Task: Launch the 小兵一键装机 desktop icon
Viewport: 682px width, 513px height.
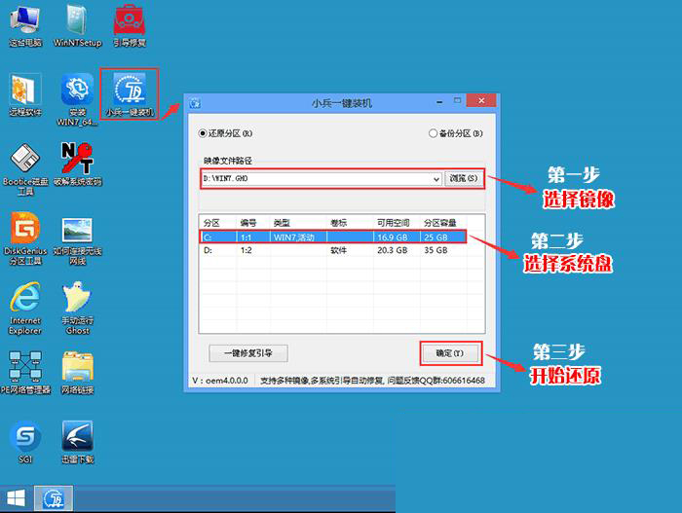Action: 130,94
